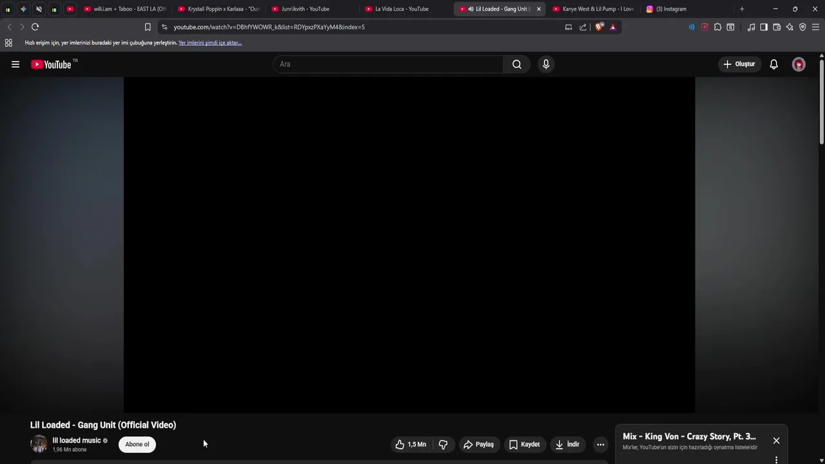825x464 pixels.
Task: Toggle the browser sidebar panel
Action: click(764, 27)
